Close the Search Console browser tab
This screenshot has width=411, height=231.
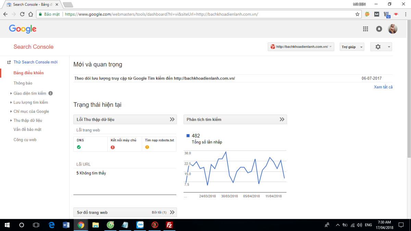tap(57, 4)
